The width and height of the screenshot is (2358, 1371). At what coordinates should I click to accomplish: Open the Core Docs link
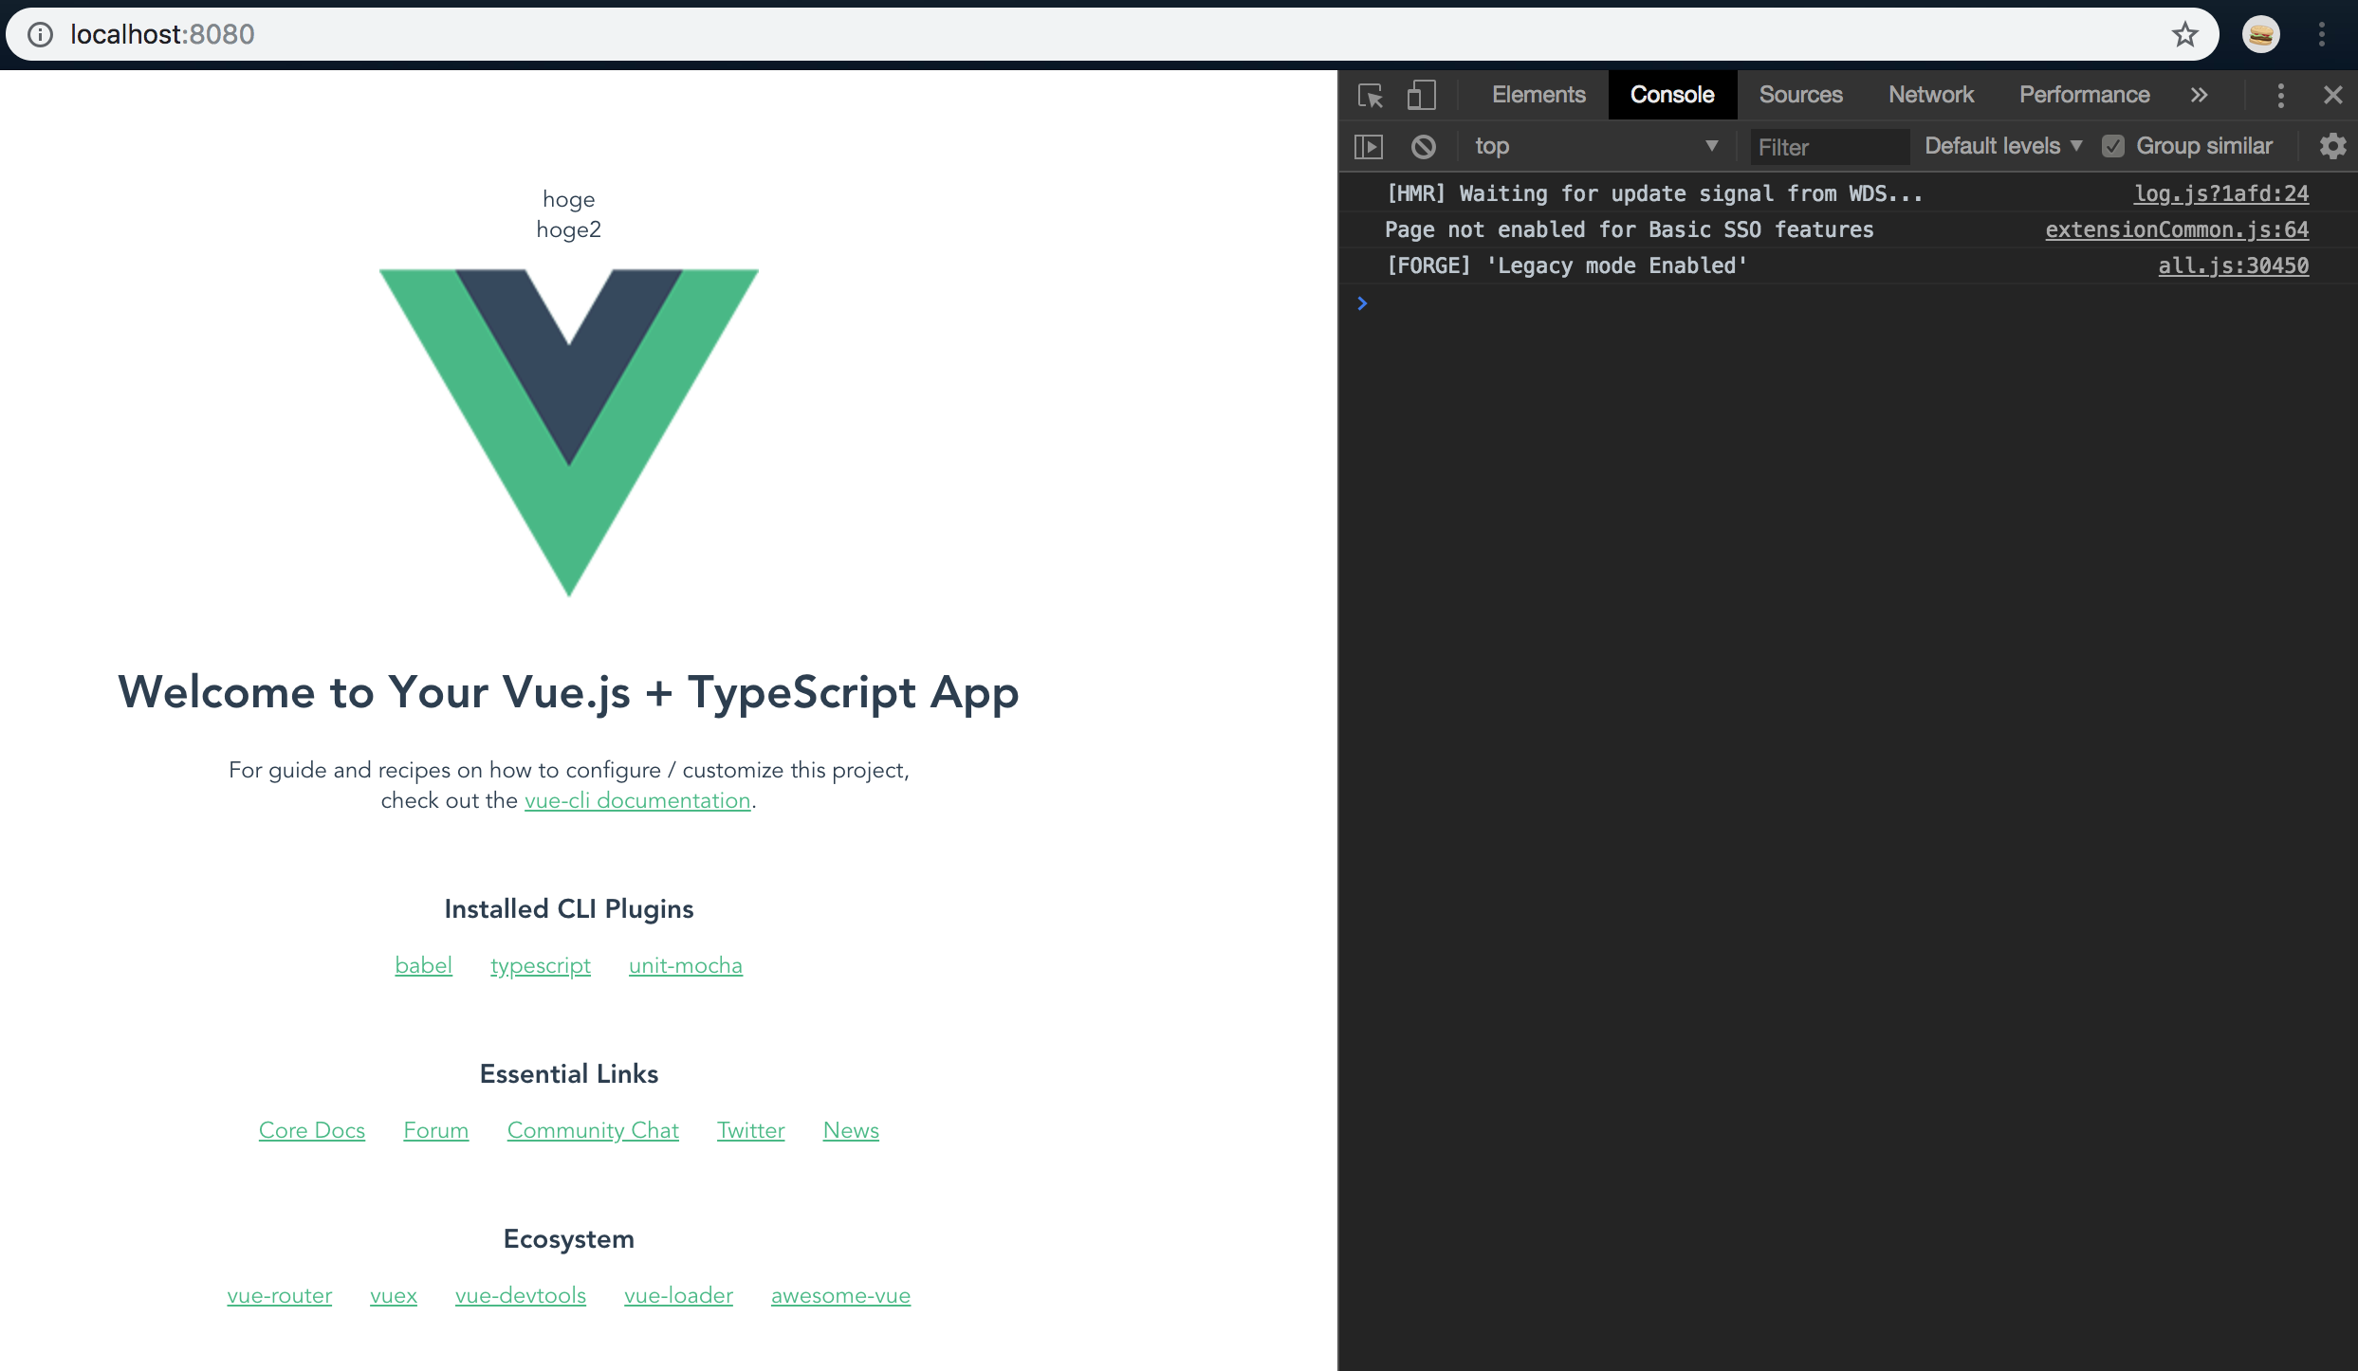[312, 1130]
